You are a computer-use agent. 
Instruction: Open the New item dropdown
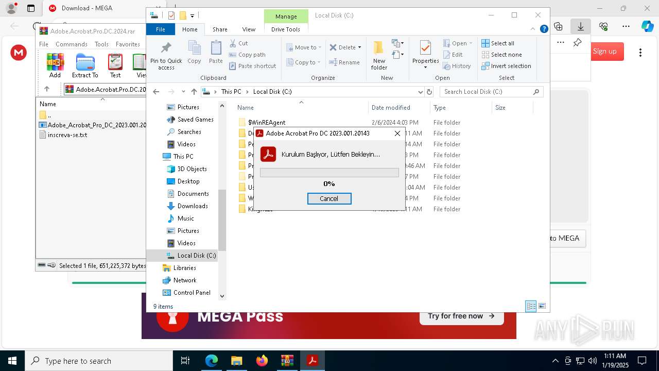pyautogui.click(x=397, y=43)
